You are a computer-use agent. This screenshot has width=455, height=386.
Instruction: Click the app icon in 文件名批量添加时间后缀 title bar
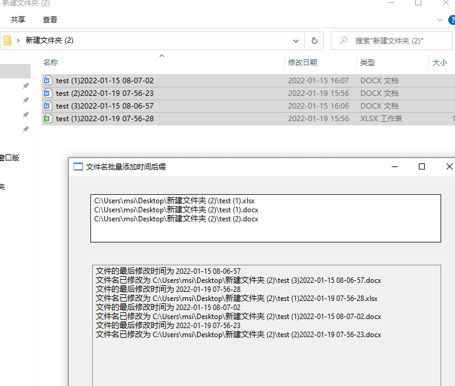point(78,167)
